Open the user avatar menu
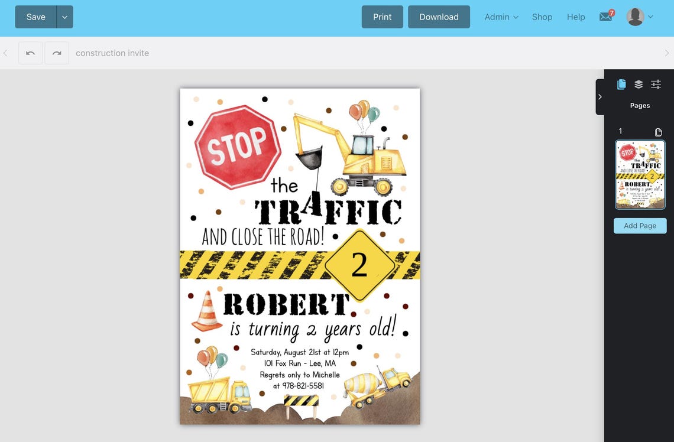674x442 pixels. pos(635,17)
